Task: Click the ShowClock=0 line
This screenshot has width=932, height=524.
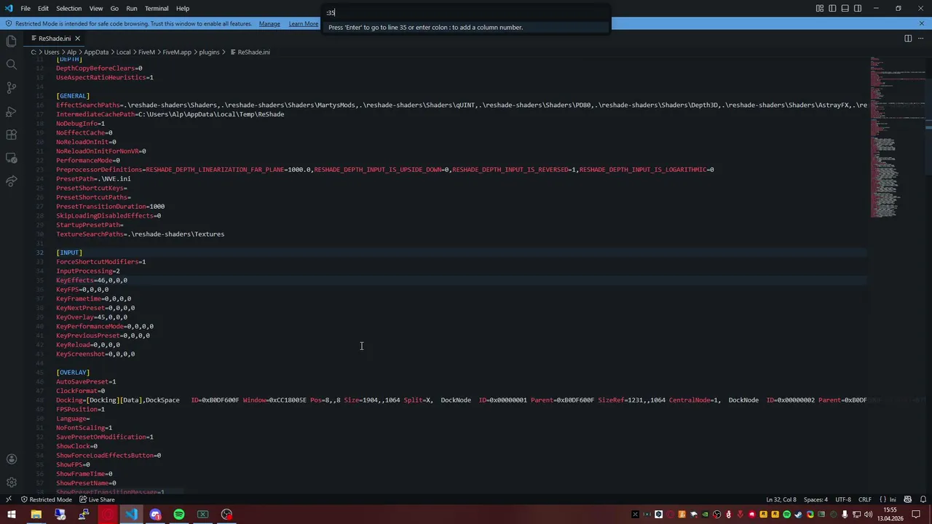Action: click(76, 446)
